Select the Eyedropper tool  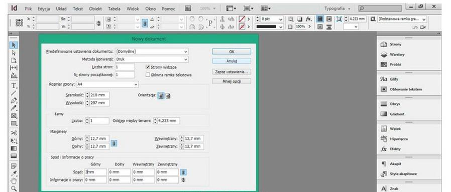tap(14, 173)
